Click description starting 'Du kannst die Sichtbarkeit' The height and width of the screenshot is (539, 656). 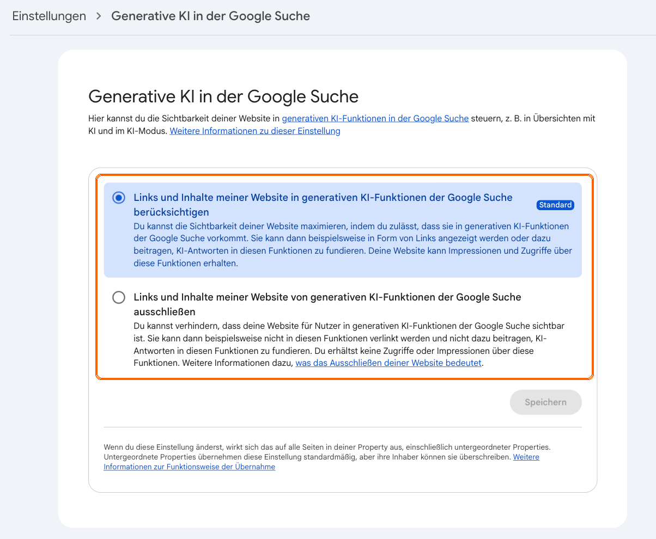(353, 244)
